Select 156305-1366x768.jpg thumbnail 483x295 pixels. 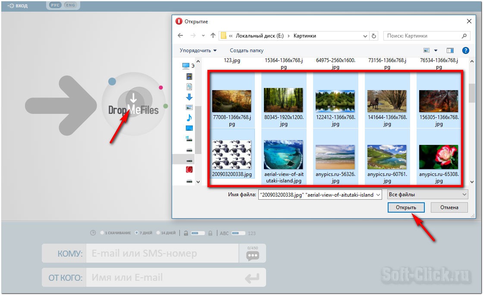click(x=439, y=101)
